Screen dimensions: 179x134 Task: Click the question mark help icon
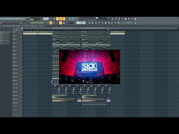tap(122, 19)
